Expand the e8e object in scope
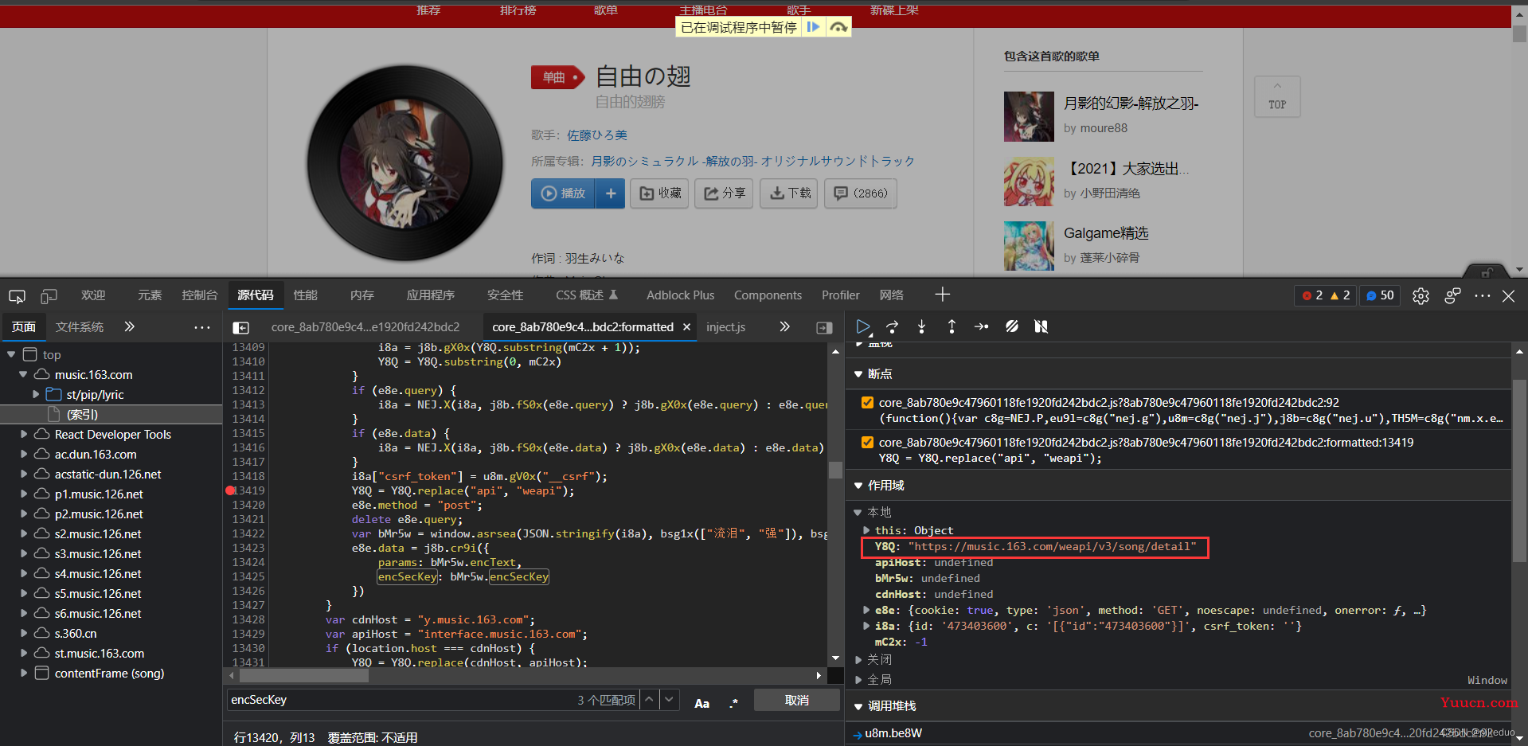The height and width of the screenshot is (746, 1528). pyautogui.click(x=866, y=610)
